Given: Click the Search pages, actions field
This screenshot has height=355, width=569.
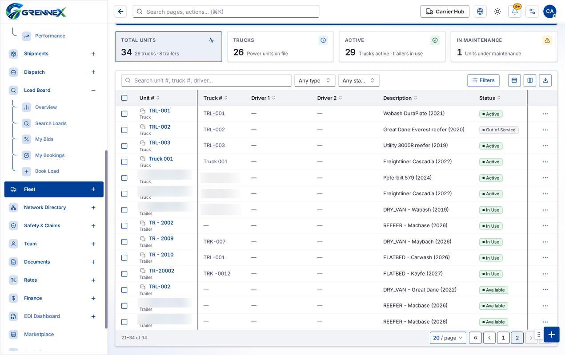Looking at the screenshot, I should 226,12.
